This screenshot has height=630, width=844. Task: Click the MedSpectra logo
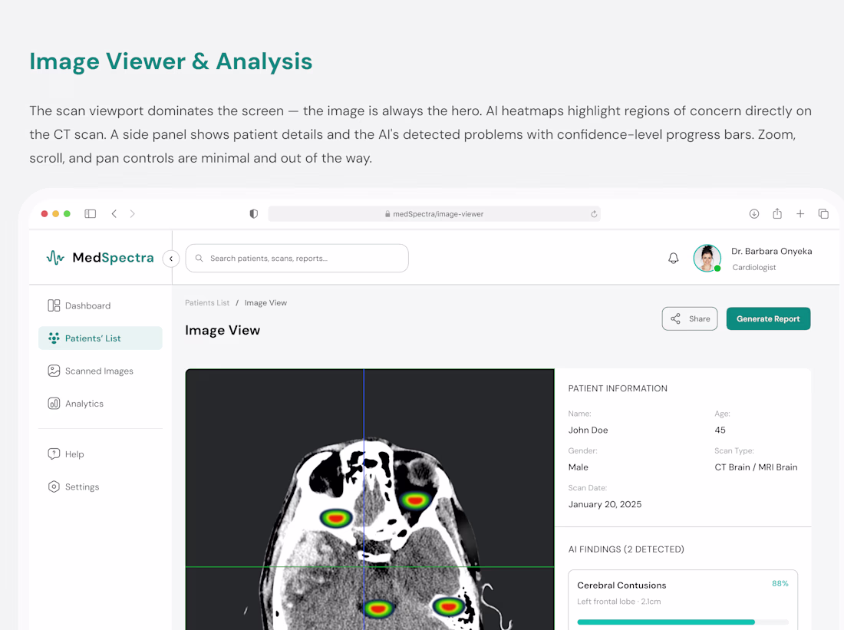click(100, 258)
